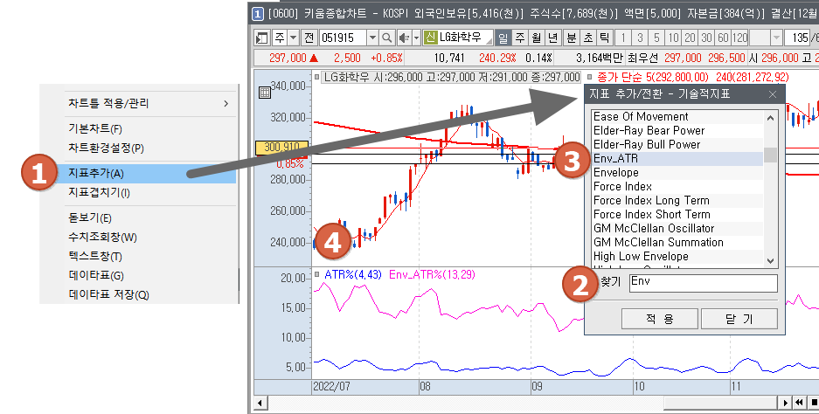
Task: Select GM McClellan Oscillator in list
Action: coord(677,229)
